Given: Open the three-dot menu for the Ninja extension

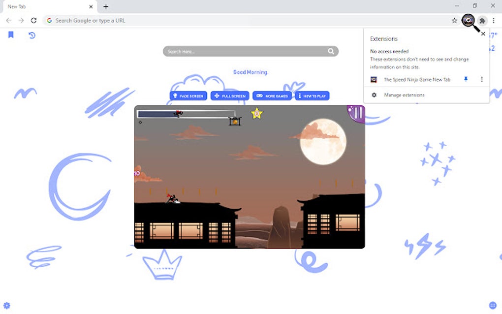Looking at the screenshot, I should click(x=481, y=79).
